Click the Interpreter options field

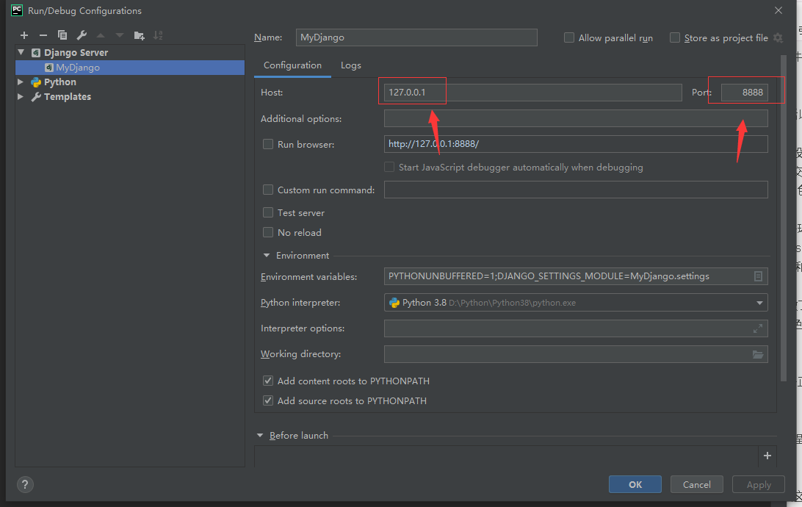(576, 328)
